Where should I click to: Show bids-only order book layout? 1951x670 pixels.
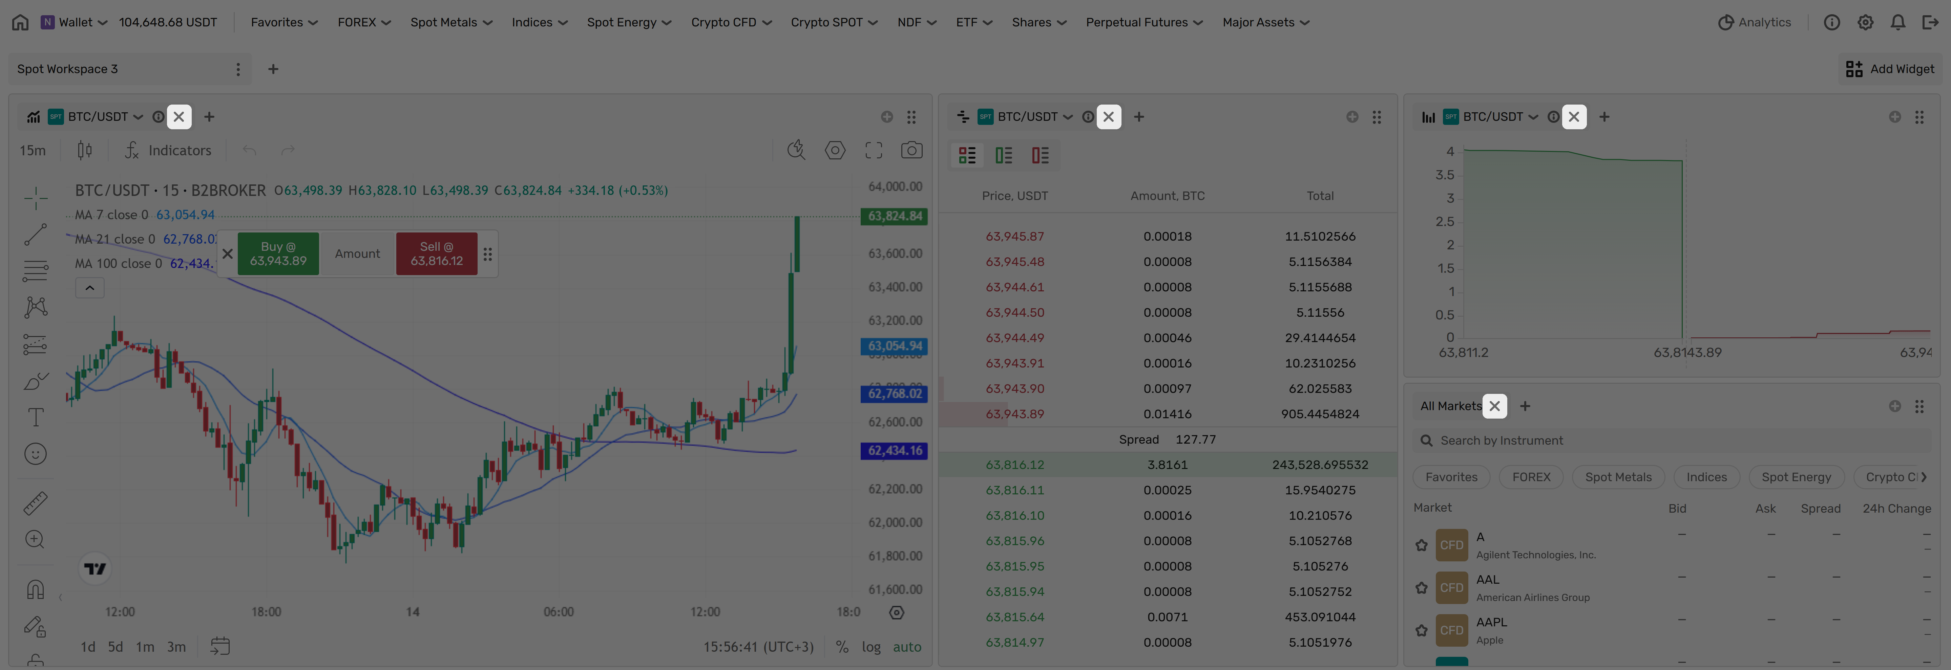pos(1004,156)
